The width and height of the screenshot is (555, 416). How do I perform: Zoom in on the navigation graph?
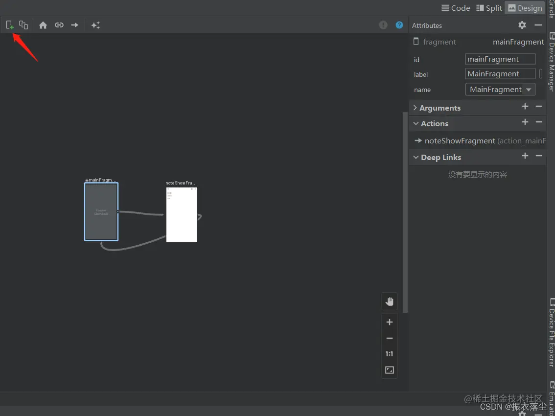coord(390,322)
